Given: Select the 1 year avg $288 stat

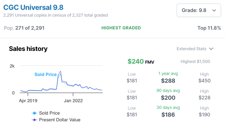Looking at the screenshot, I should click(168, 78).
